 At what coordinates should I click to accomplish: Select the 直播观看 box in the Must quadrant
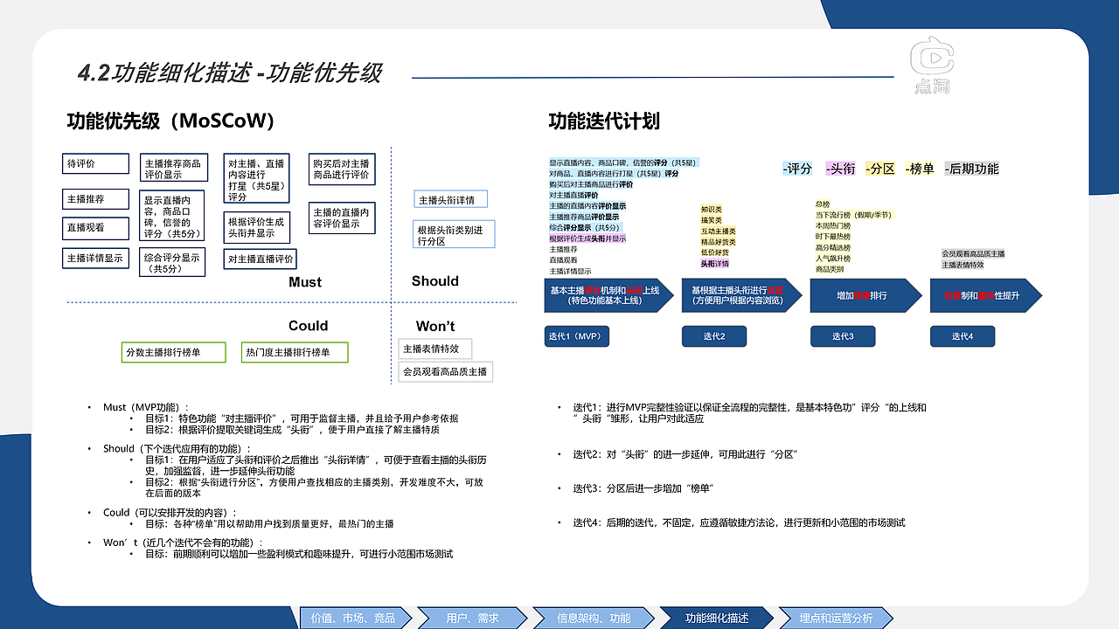pyautogui.click(x=95, y=227)
